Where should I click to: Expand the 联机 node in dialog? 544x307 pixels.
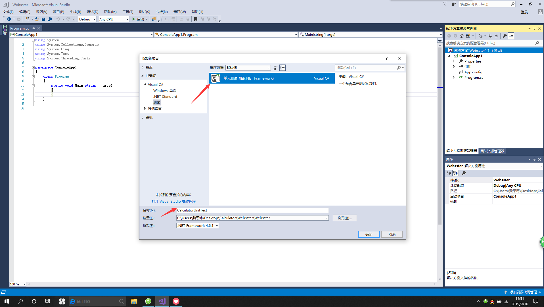[x=143, y=117]
